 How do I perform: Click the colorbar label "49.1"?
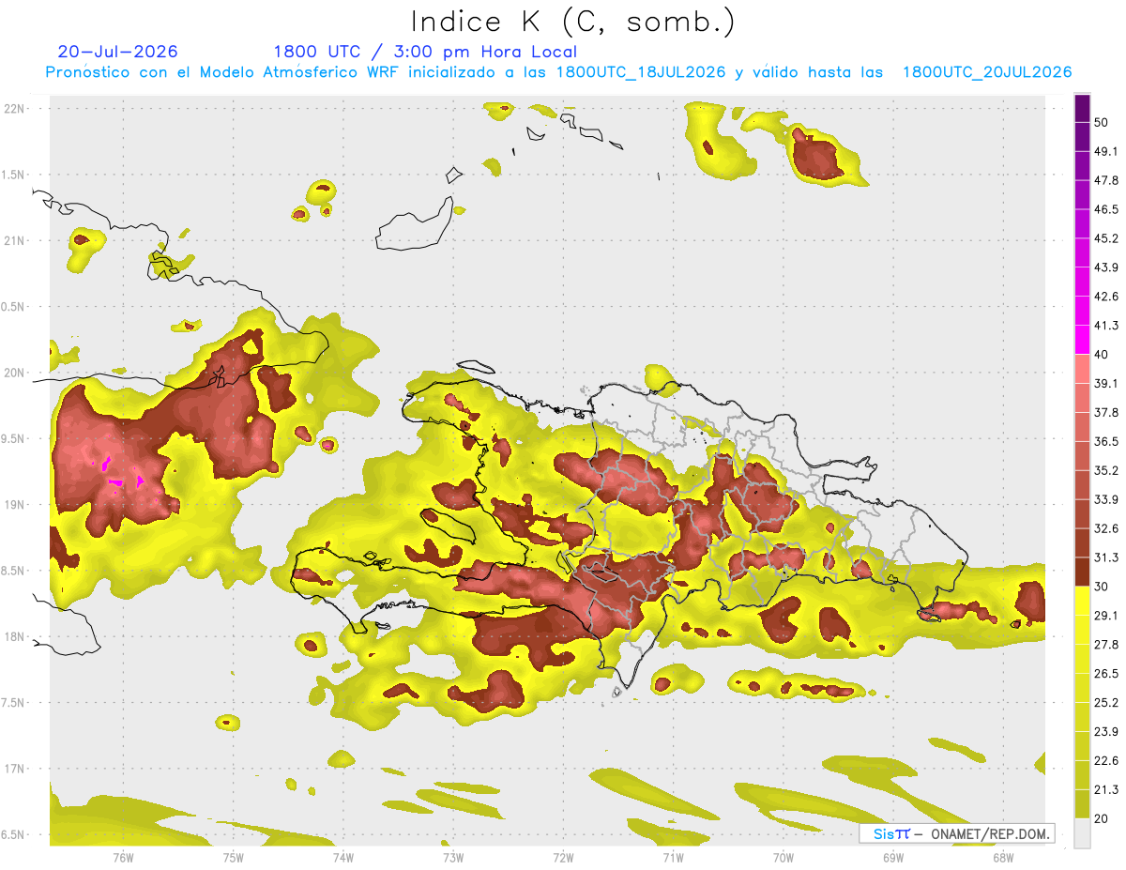click(x=1106, y=151)
